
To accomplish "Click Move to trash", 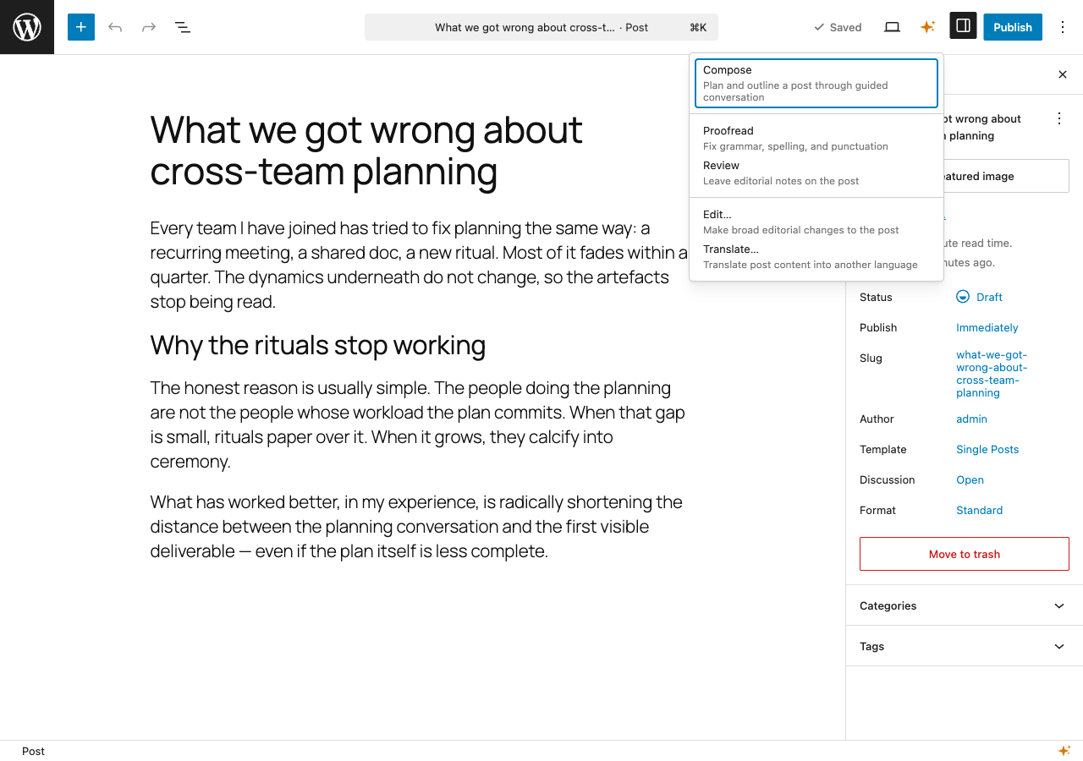I will [964, 554].
